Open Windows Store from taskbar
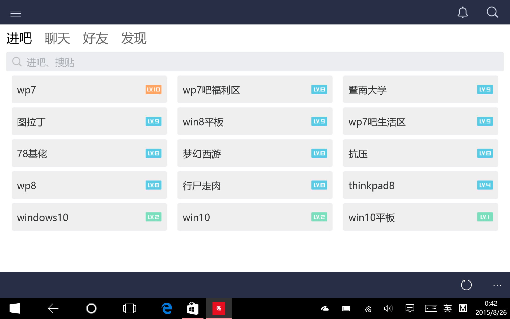 click(x=193, y=308)
